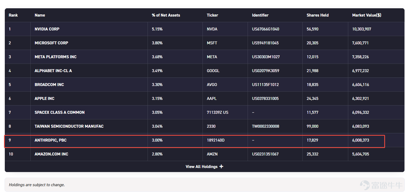Click identifier US67066G1040

[x=266, y=29]
